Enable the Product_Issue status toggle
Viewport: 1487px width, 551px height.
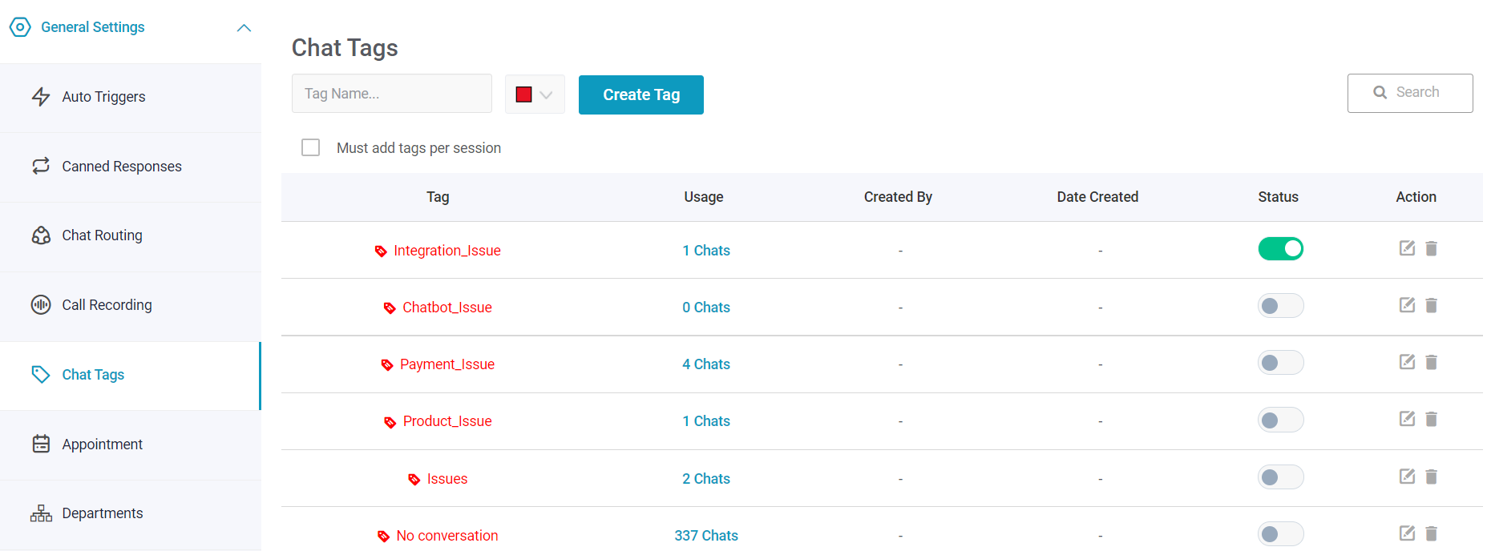(x=1281, y=420)
